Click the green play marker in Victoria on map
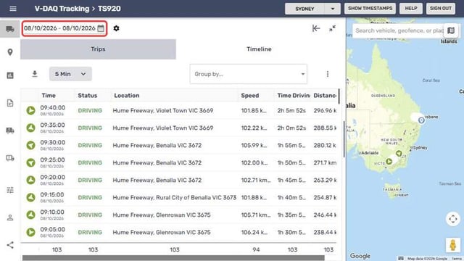The width and height of the screenshot is (464, 261). (389, 162)
